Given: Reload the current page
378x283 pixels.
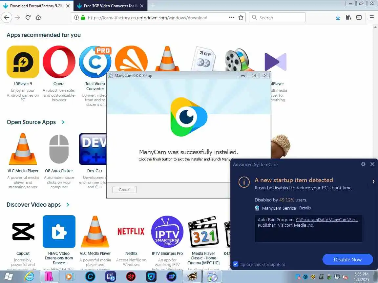Looking at the screenshot, I should 28,17.
